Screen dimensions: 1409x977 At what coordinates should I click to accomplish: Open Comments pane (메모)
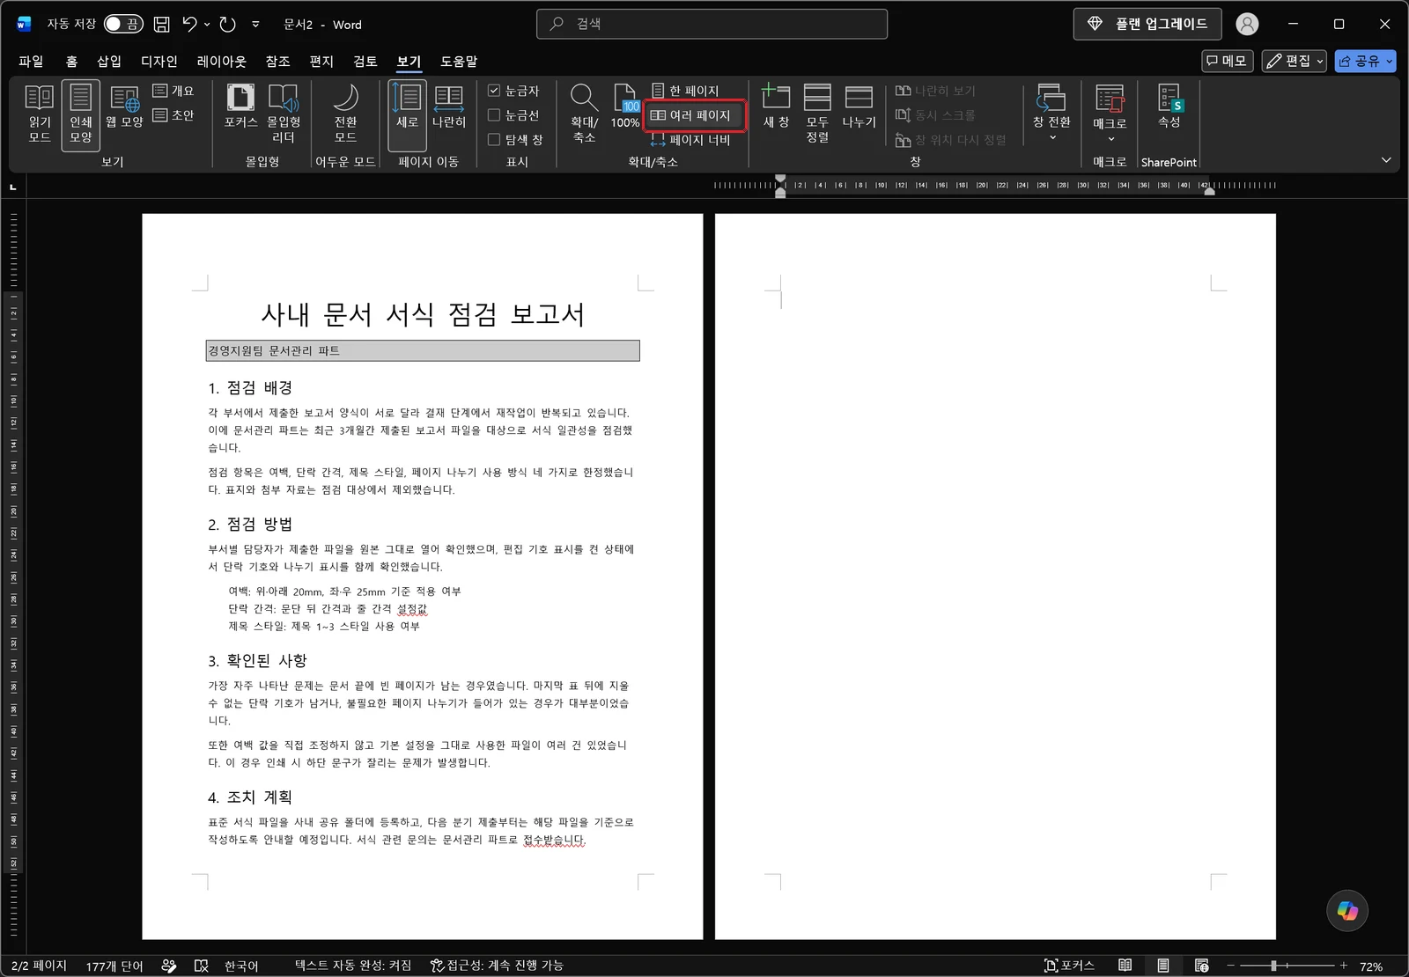pyautogui.click(x=1227, y=61)
